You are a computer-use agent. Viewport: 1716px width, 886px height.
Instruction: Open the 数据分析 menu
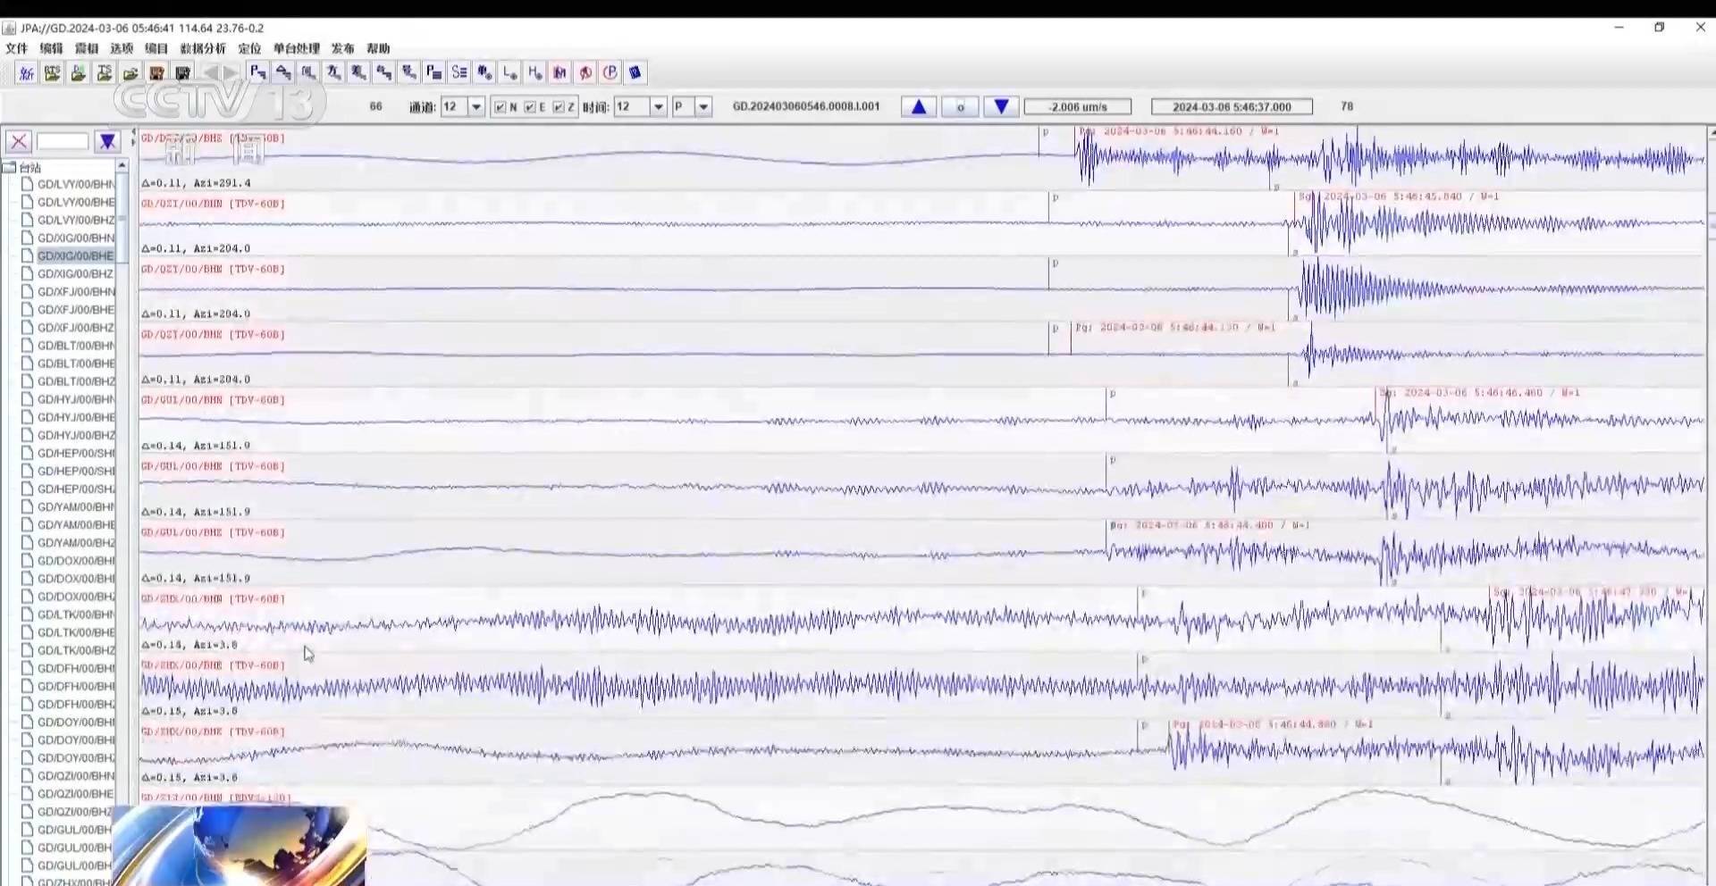[203, 48]
